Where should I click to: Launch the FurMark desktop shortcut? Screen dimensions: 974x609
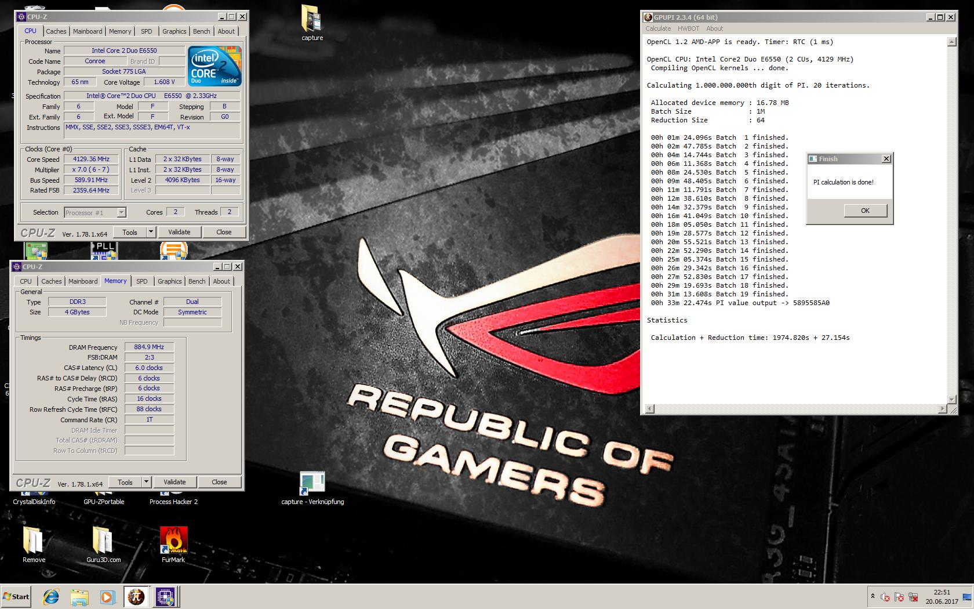point(173,545)
